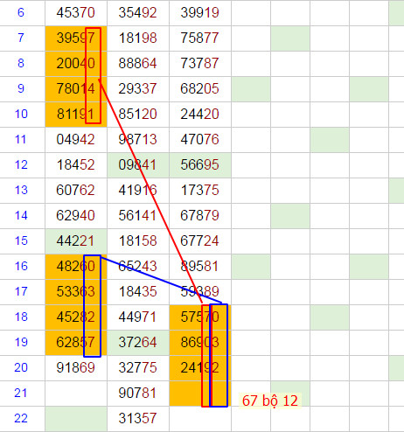Select row number 20 label
The image size is (404, 432).
click(x=21, y=368)
